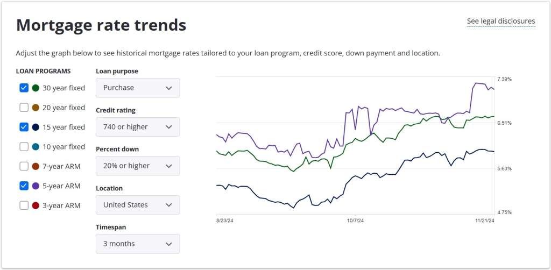The width and height of the screenshot is (551, 270).
Task: Disable the 5-year ARM checkbox
Action: coord(24,186)
